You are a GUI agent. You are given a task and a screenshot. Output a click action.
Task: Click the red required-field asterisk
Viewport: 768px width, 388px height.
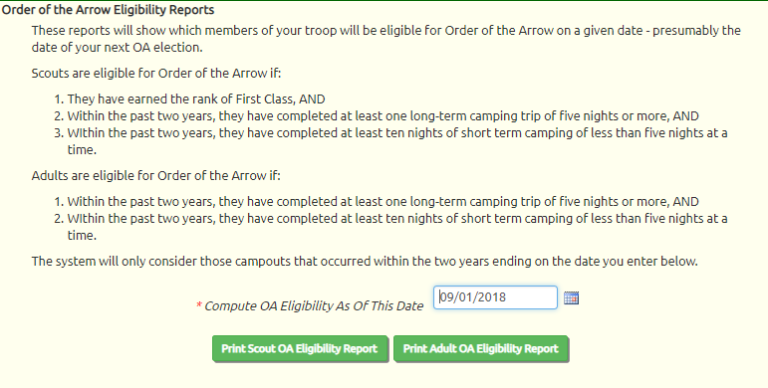[199, 305]
